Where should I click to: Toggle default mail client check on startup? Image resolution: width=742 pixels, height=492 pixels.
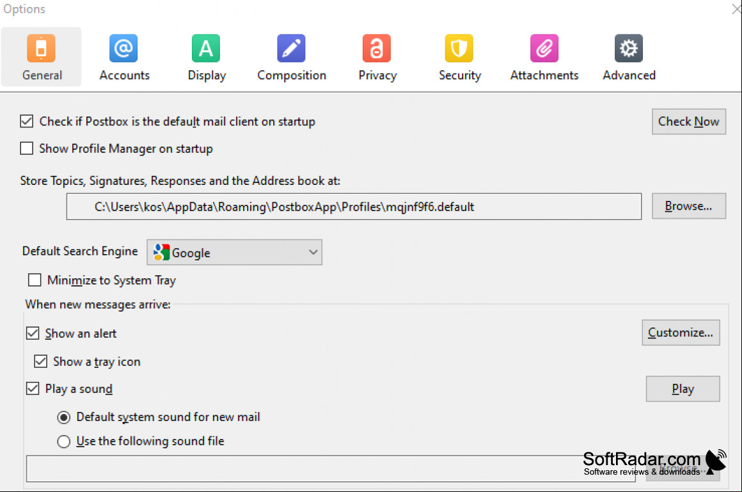26,121
